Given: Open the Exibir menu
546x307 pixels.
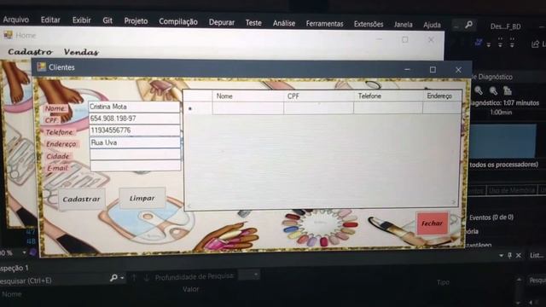Looking at the screenshot, I should [x=82, y=20].
